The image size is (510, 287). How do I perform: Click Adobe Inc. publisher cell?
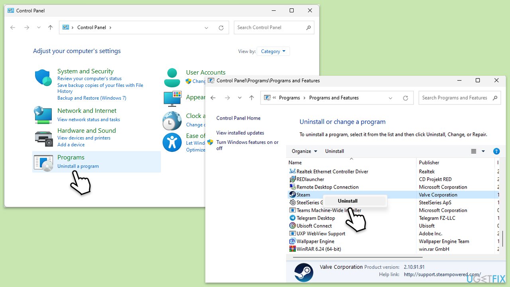coord(430,234)
